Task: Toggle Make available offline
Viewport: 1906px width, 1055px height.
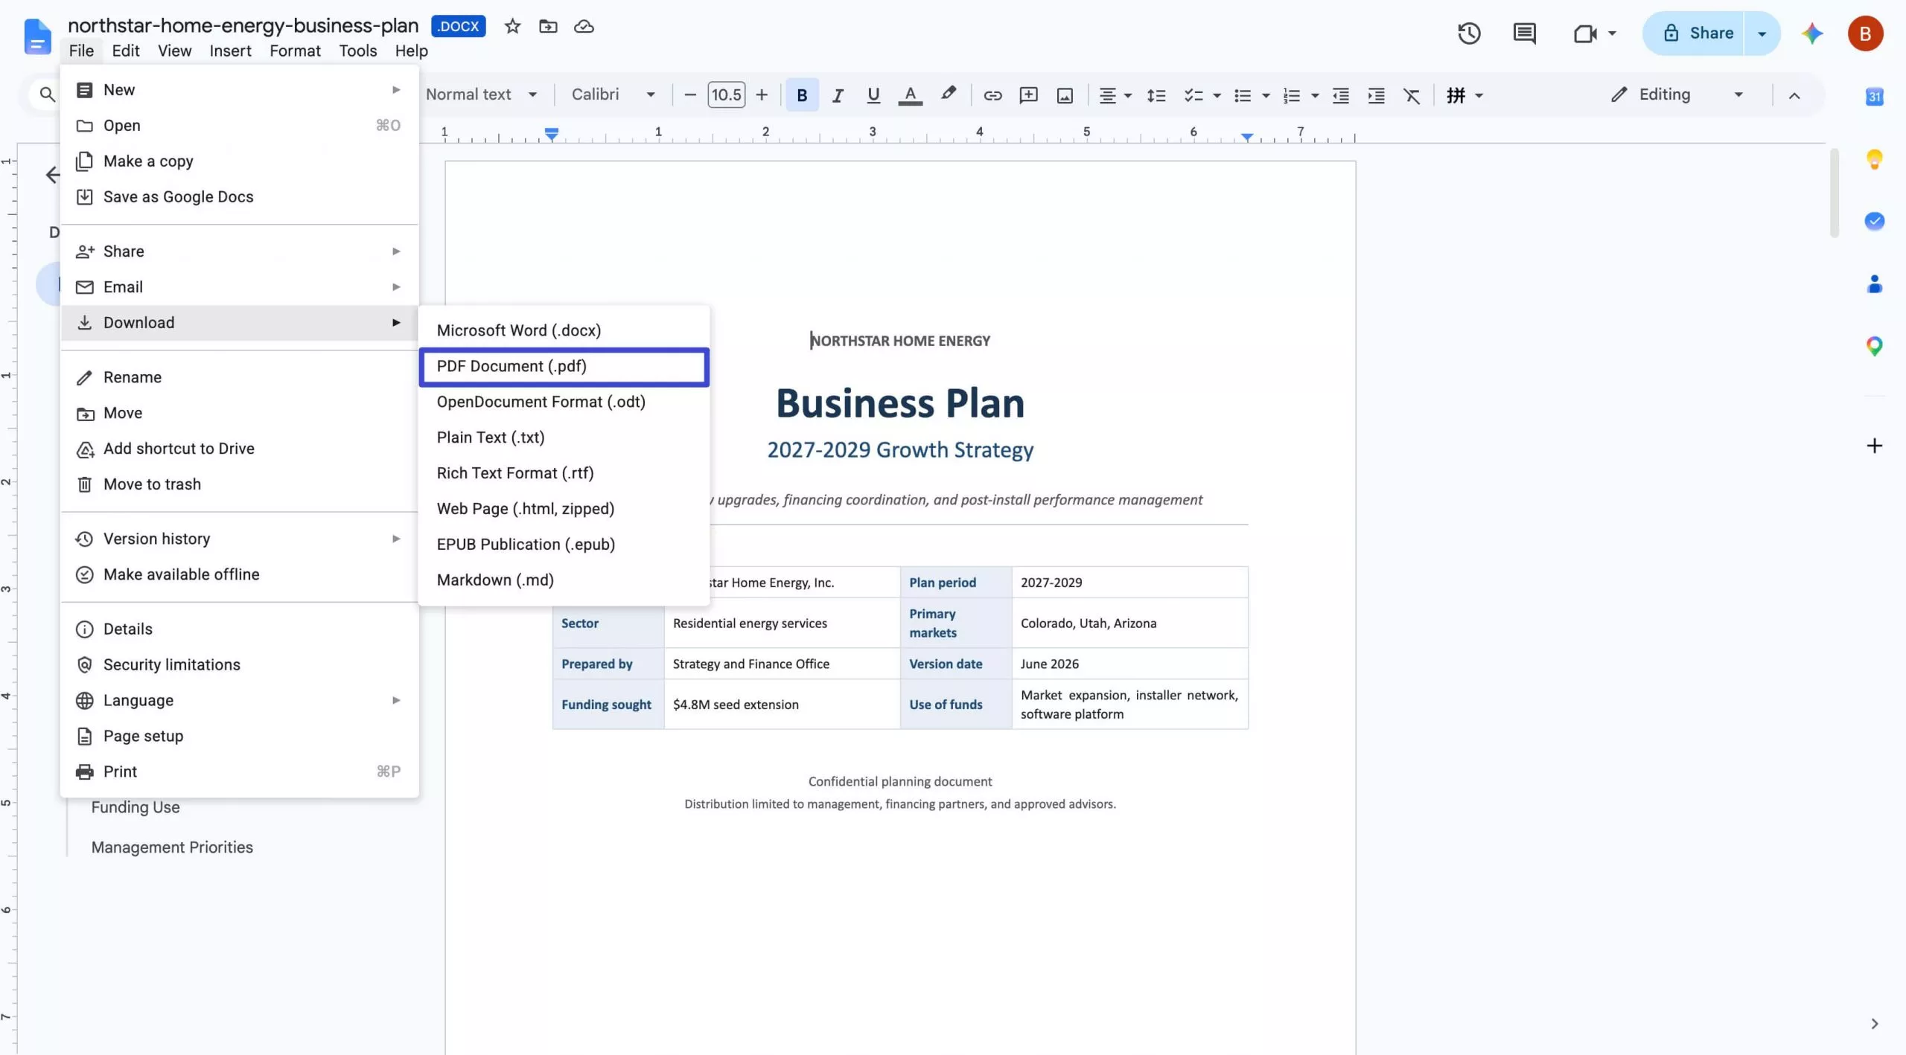Action: click(239, 574)
